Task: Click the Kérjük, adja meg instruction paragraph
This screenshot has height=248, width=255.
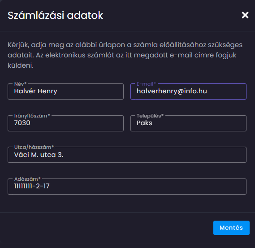Action: tap(125, 55)
